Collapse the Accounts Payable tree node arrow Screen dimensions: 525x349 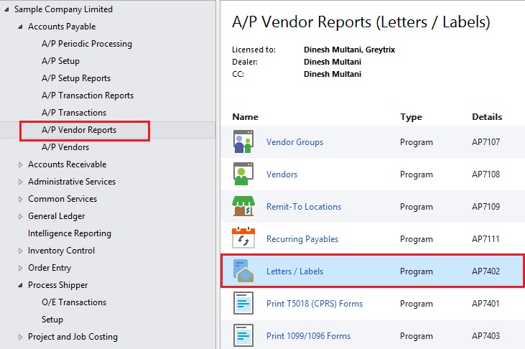click(x=20, y=27)
